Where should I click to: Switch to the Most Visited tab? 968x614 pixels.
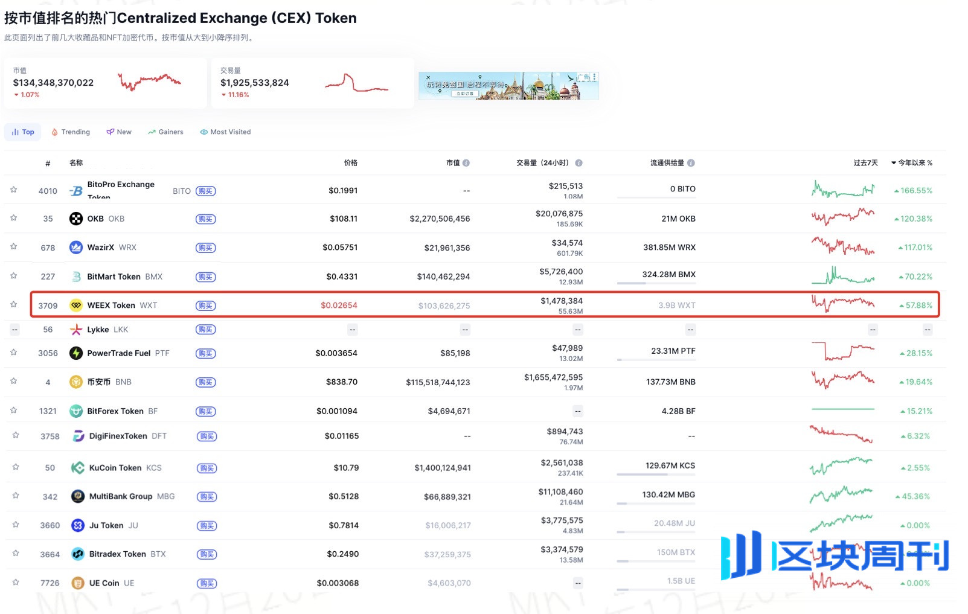[x=225, y=132]
